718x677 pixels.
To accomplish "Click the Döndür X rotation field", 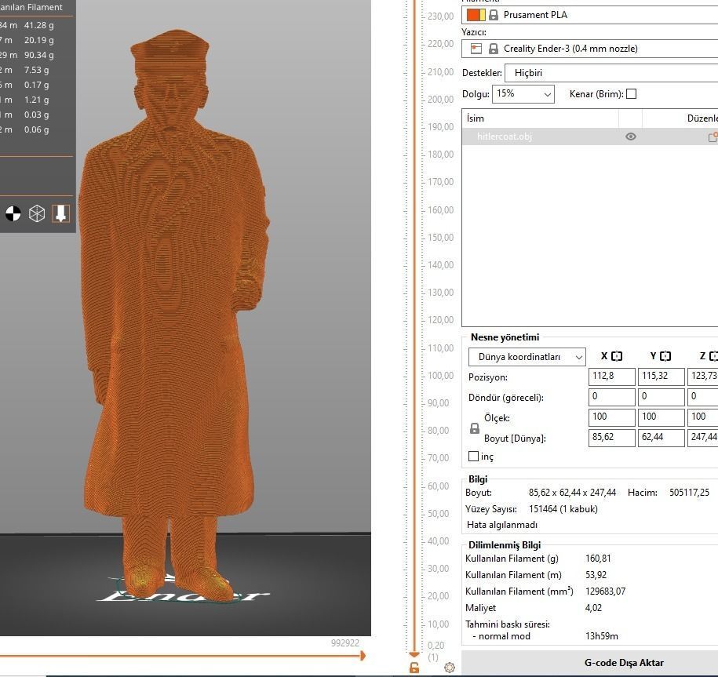I will [612, 397].
